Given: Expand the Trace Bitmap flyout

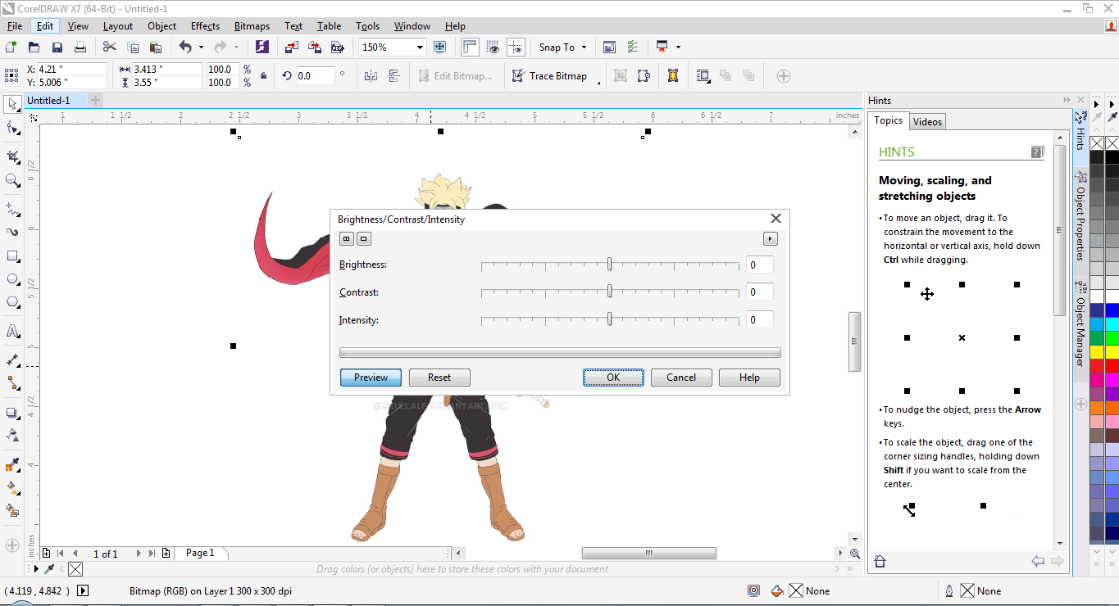Looking at the screenshot, I should point(598,82).
